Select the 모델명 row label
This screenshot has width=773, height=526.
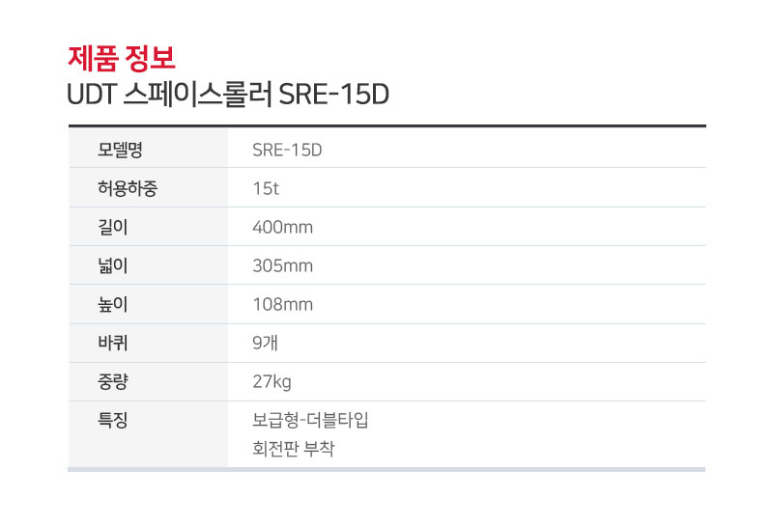[120, 150]
